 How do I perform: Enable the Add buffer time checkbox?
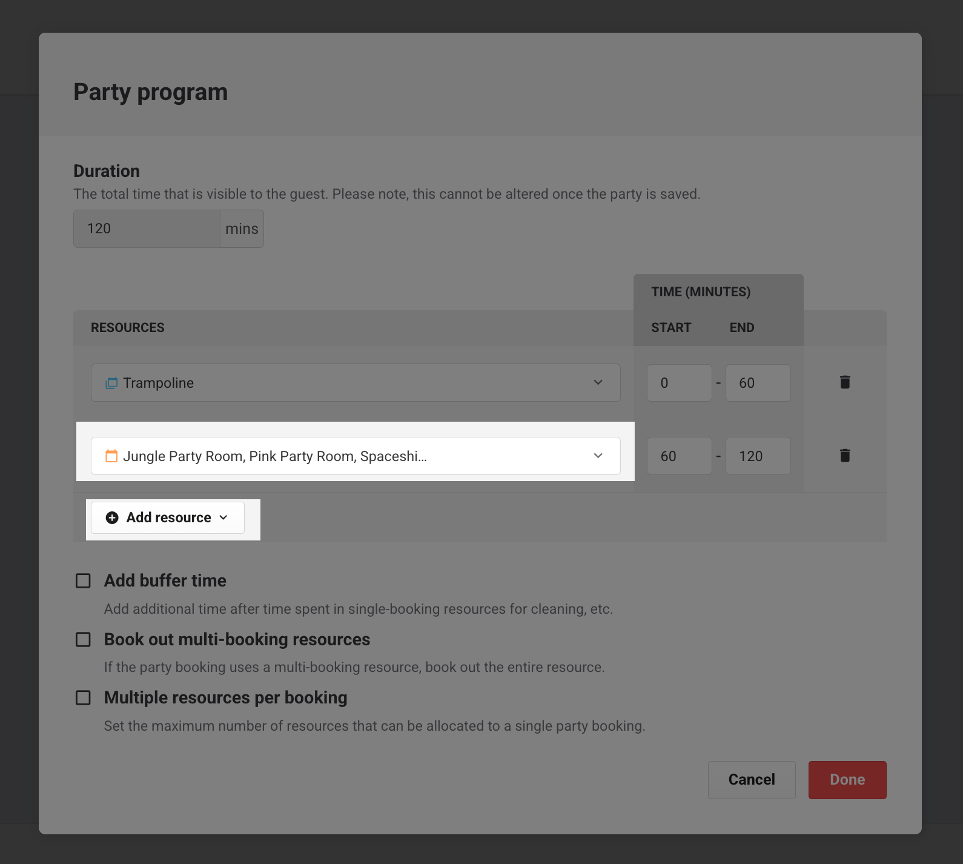click(x=83, y=581)
